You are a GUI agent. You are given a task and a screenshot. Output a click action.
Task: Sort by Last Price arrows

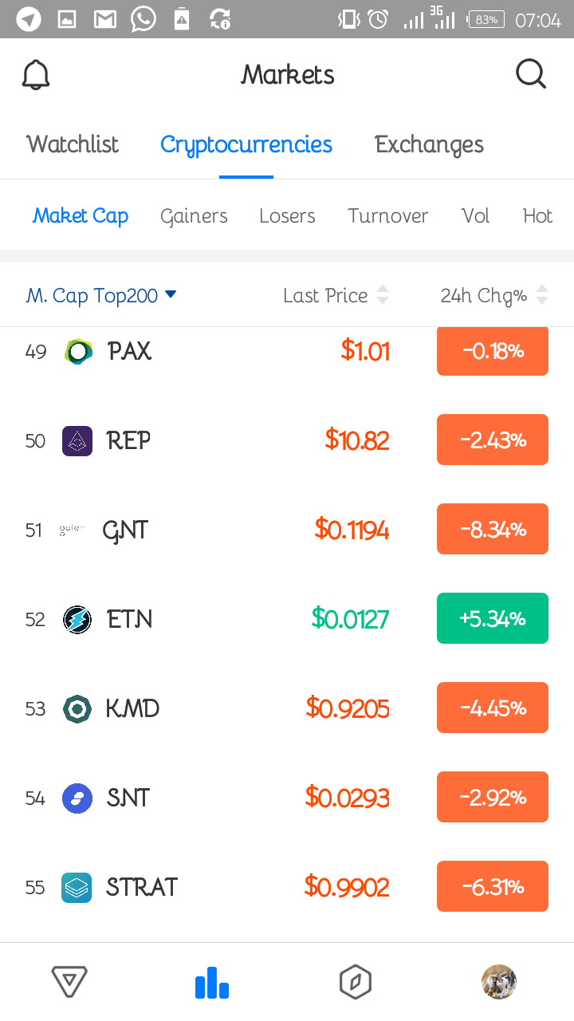point(383,295)
